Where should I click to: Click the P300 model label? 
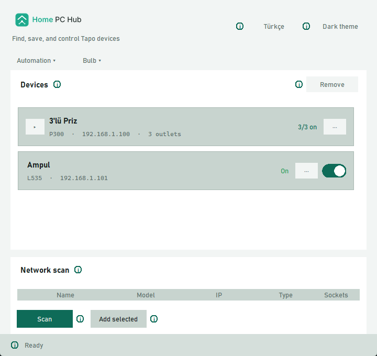point(57,134)
